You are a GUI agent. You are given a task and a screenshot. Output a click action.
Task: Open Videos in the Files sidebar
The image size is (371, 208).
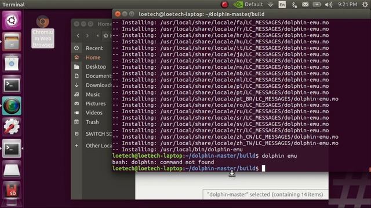tap(92, 113)
